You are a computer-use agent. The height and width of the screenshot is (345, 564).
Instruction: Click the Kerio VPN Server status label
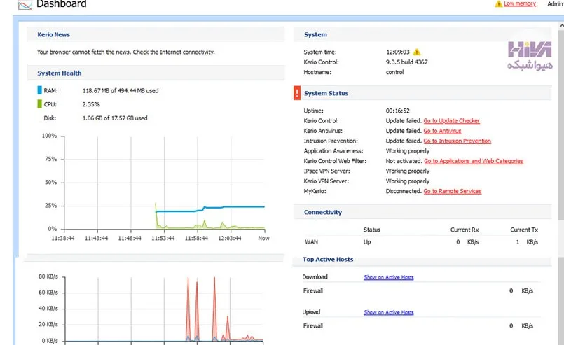(326, 181)
